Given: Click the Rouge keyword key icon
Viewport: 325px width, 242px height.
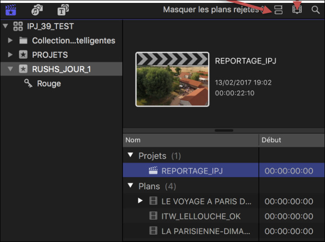Looking at the screenshot, I should tap(28, 83).
